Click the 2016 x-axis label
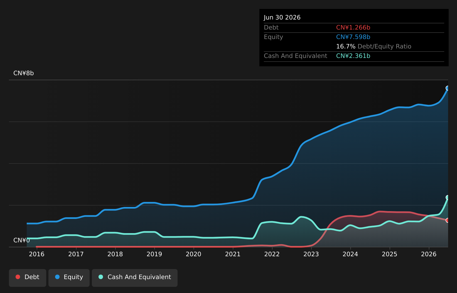Screen dimensions: 457x293 (x=37, y=254)
